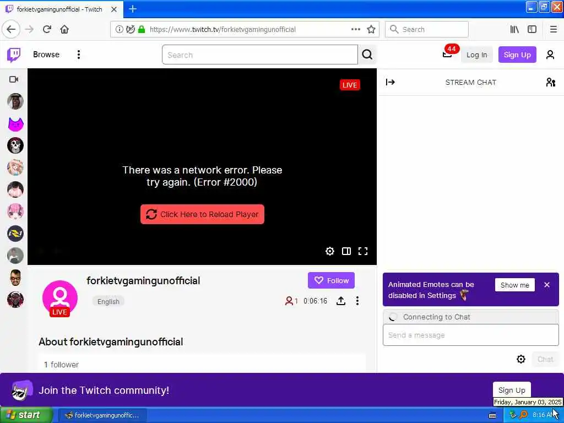Viewport: 564px width, 423px height.
Task: Open the user profile menu icon
Action: (x=550, y=55)
